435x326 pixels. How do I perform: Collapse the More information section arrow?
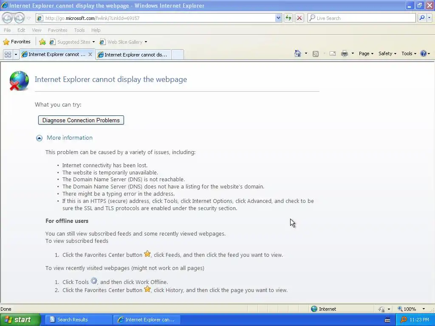click(39, 138)
